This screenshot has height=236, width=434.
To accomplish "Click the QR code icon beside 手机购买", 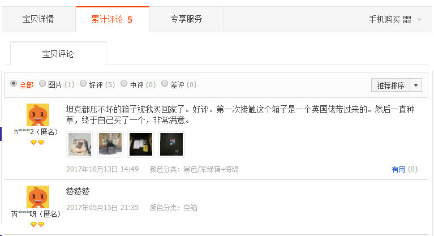I will (407, 19).
